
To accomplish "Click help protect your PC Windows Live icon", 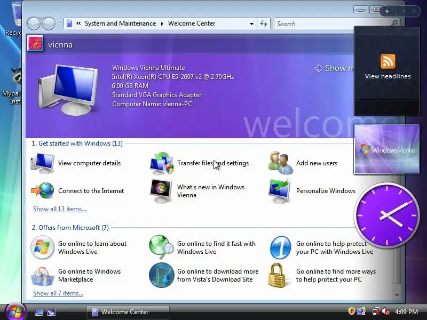I will pyautogui.click(x=281, y=247).
